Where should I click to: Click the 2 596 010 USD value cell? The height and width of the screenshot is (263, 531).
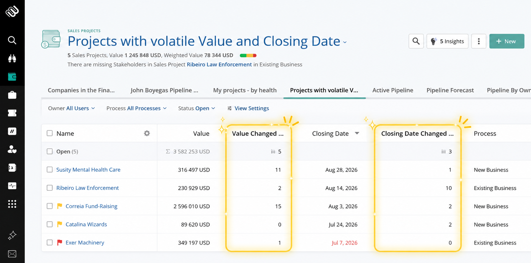(192, 206)
